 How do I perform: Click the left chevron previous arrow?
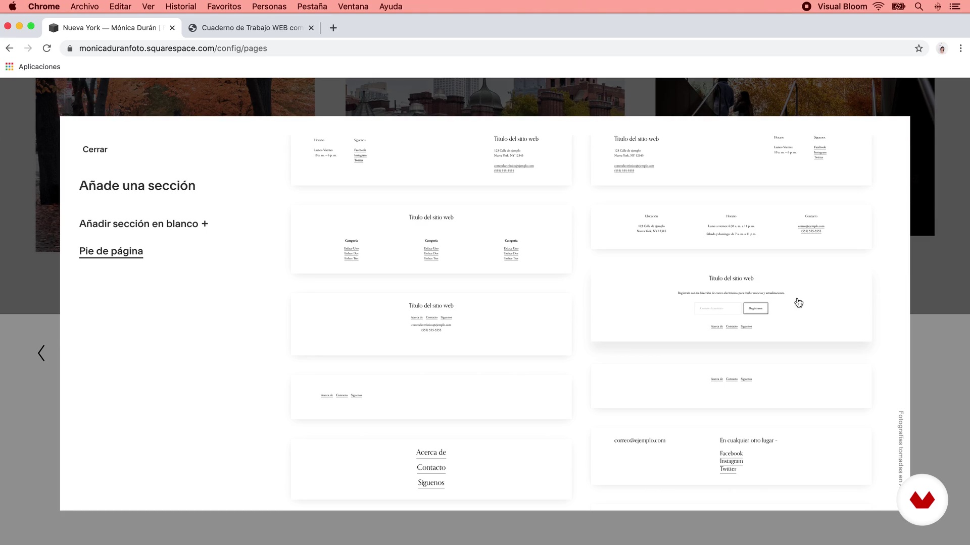pos(41,353)
